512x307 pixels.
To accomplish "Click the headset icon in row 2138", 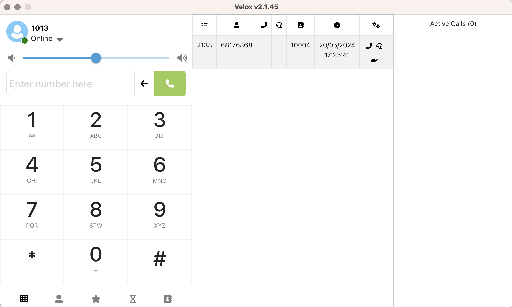I will (x=379, y=46).
